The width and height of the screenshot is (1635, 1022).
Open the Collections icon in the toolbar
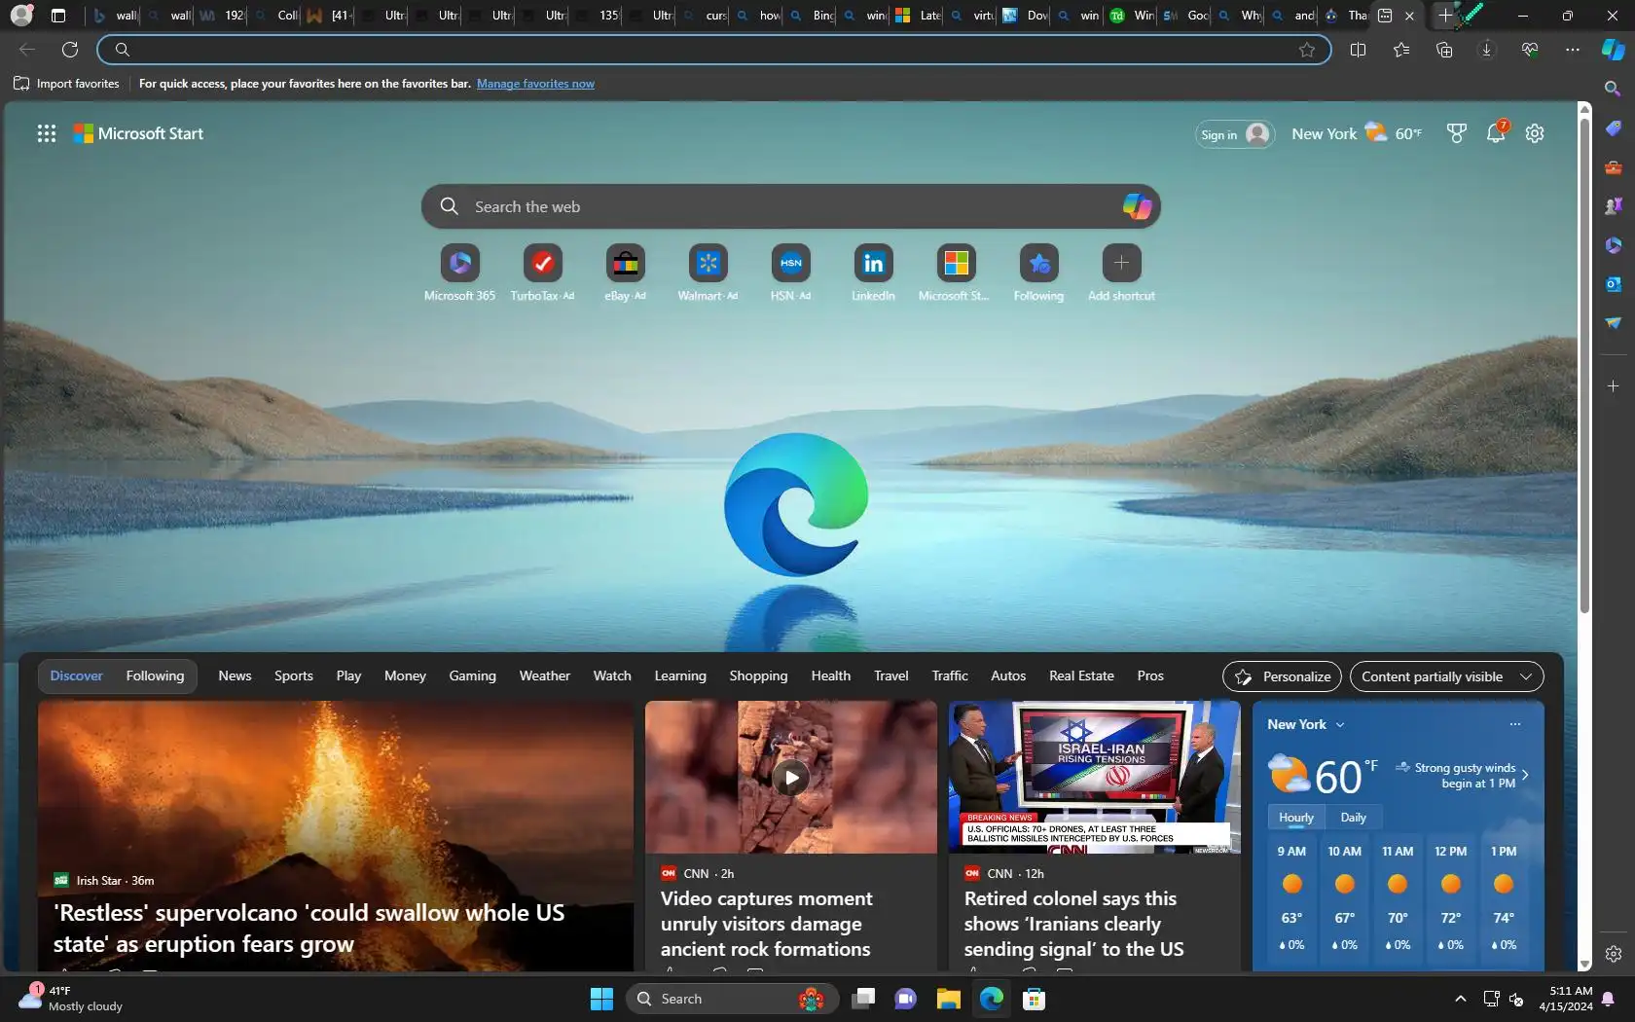click(1444, 50)
